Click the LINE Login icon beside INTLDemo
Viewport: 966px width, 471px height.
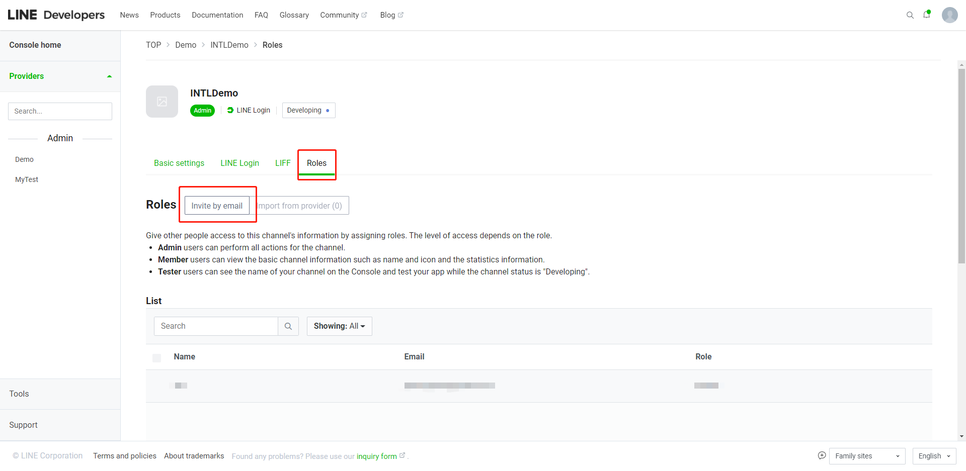(230, 110)
